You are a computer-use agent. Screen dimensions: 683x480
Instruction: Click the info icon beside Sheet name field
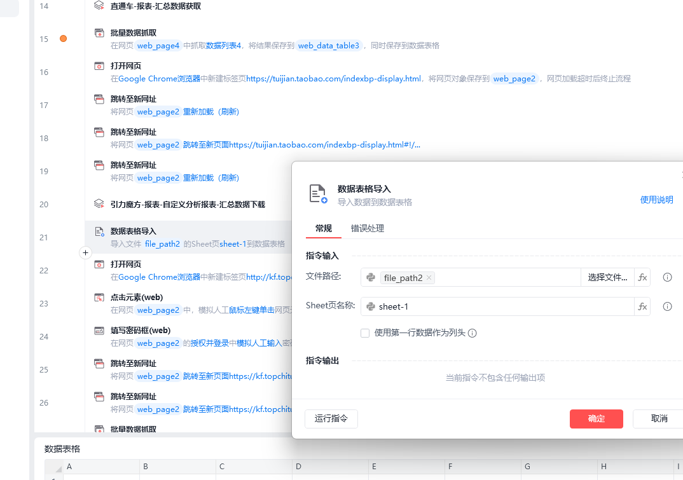tap(667, 306)
